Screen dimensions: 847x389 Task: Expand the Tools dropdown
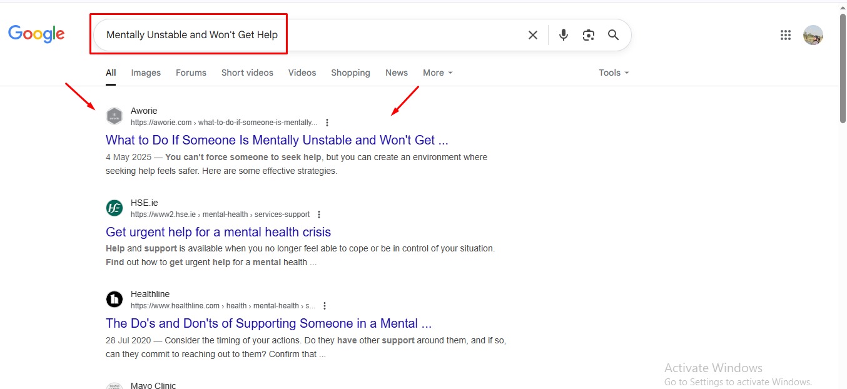[x=613, y=73]
